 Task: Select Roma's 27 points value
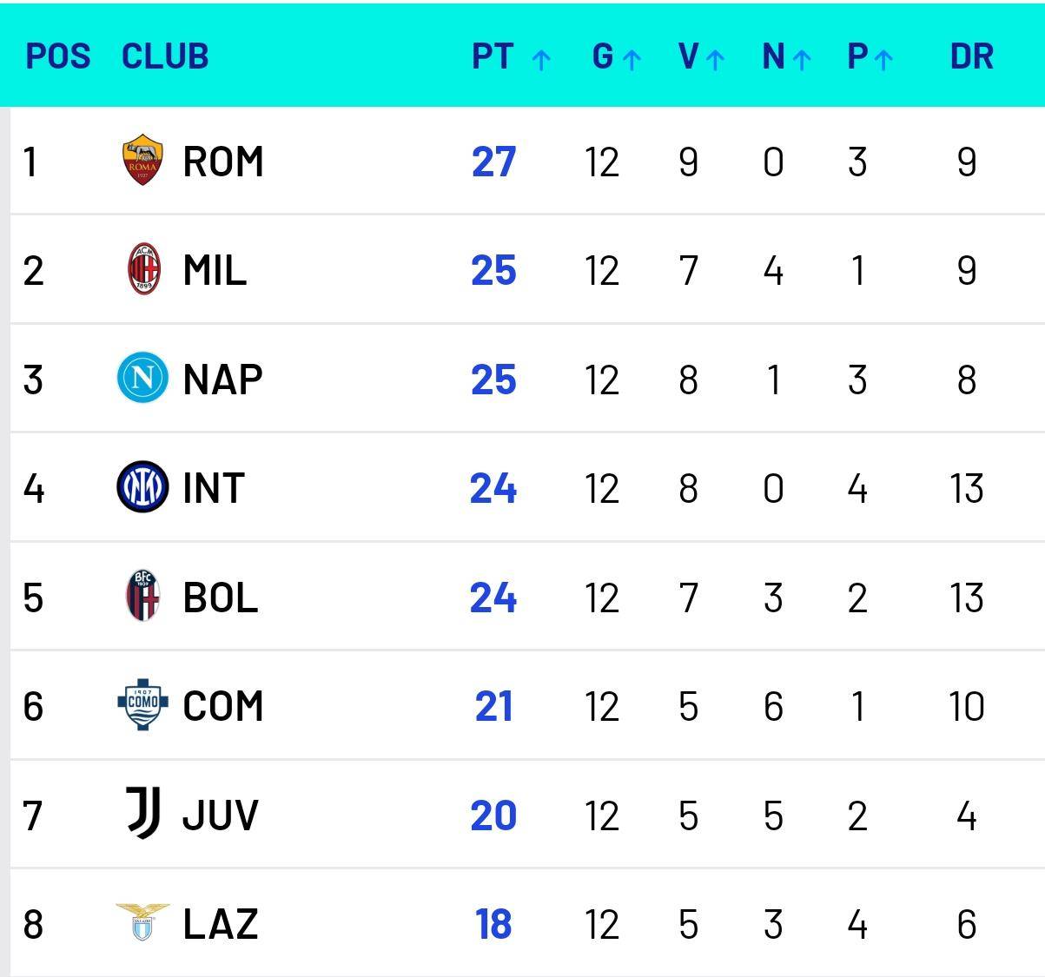point(493,162)
